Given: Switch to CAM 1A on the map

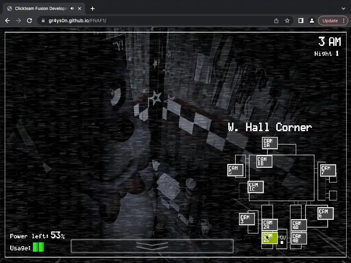Looking at the screenshot, I should [x=270, y=143].
